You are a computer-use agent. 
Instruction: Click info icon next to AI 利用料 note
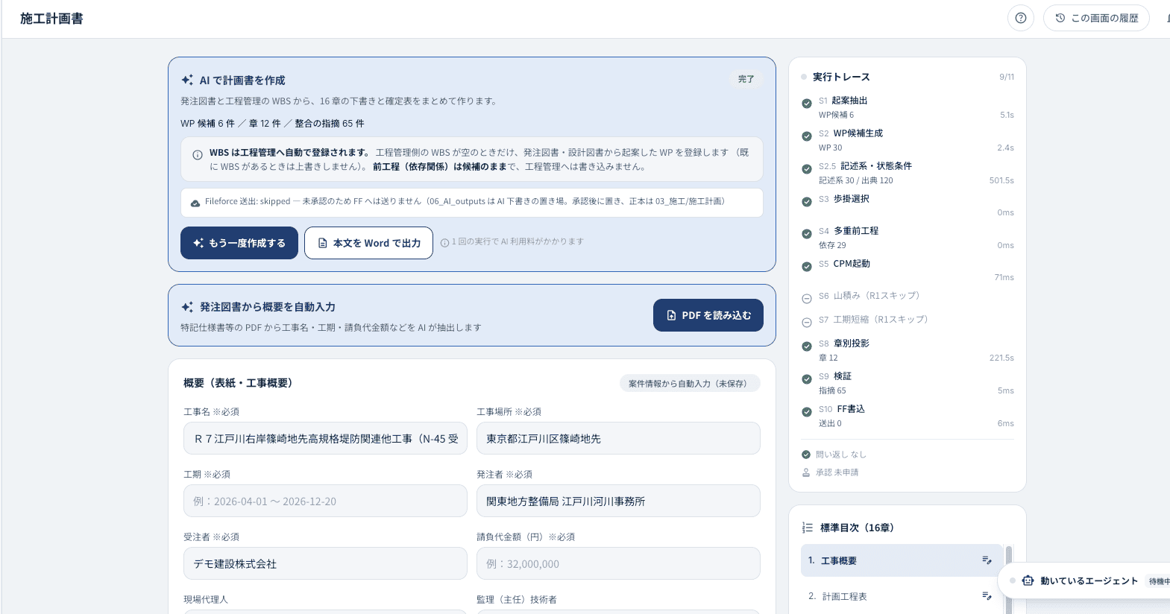pyautogui.click(x=444, y=242)
